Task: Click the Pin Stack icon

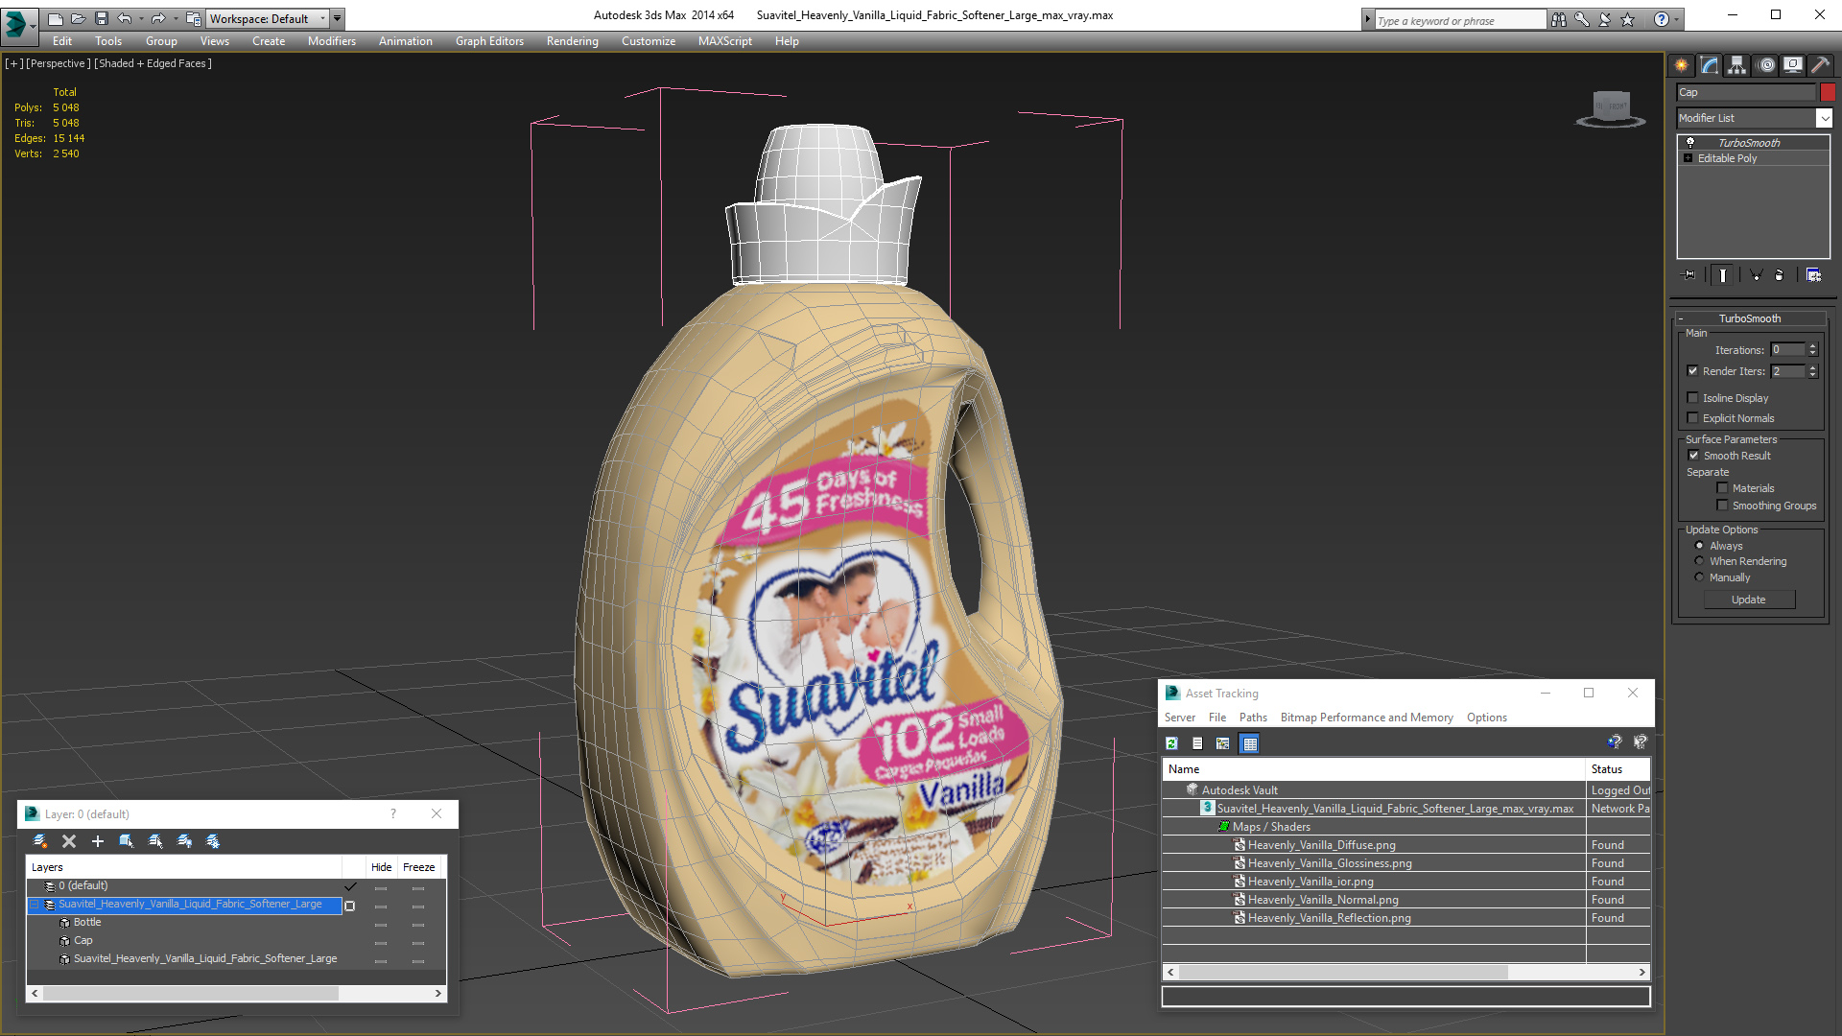Action: (1689, 275)
